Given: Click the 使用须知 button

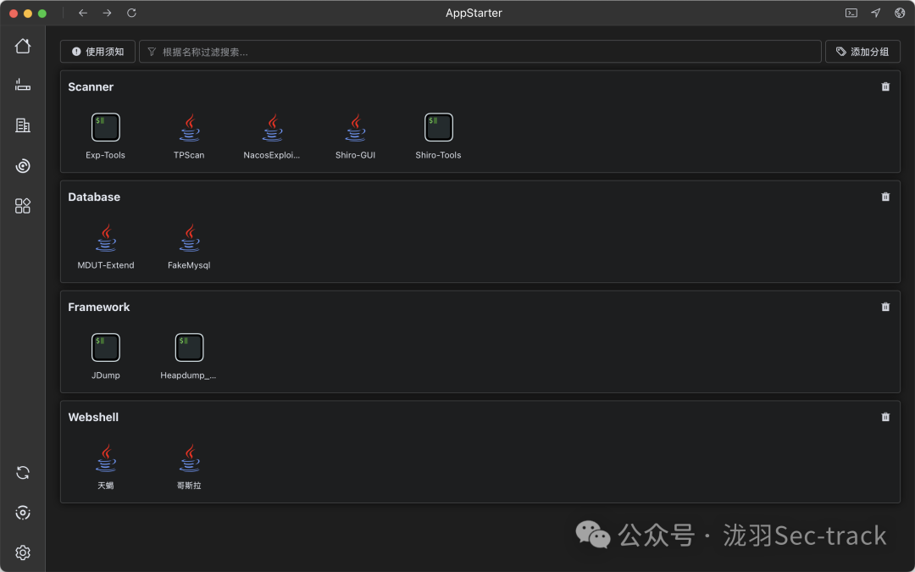Looking at the screenshot, I should 97,52.
